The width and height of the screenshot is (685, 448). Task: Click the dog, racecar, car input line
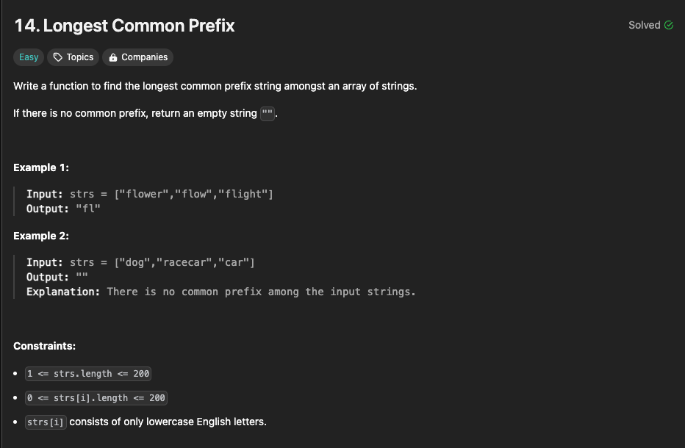pos(140,262)
